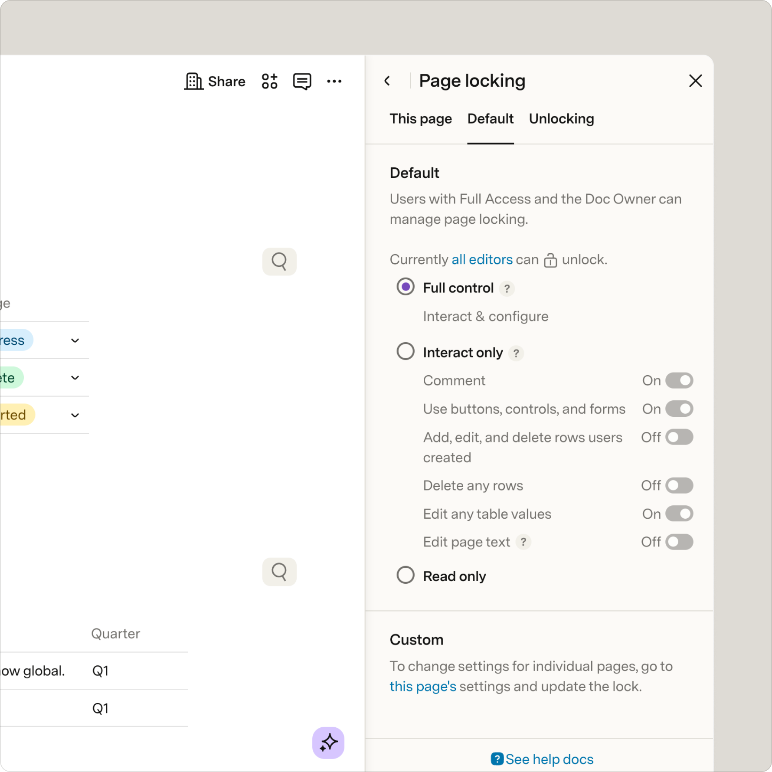This screenshot has width=772, height=772.
Task: Click the Share building icon
Action: coord(193,81)
